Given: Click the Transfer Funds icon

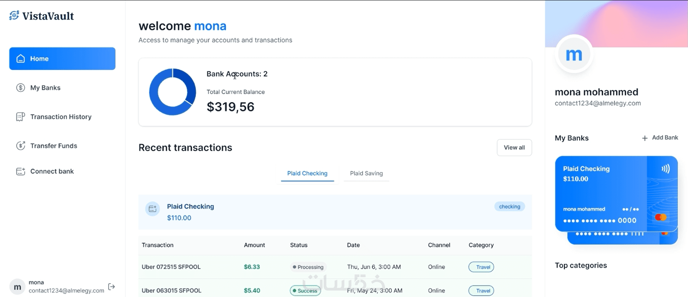Looking at the screenshot, I should point(21,146).
